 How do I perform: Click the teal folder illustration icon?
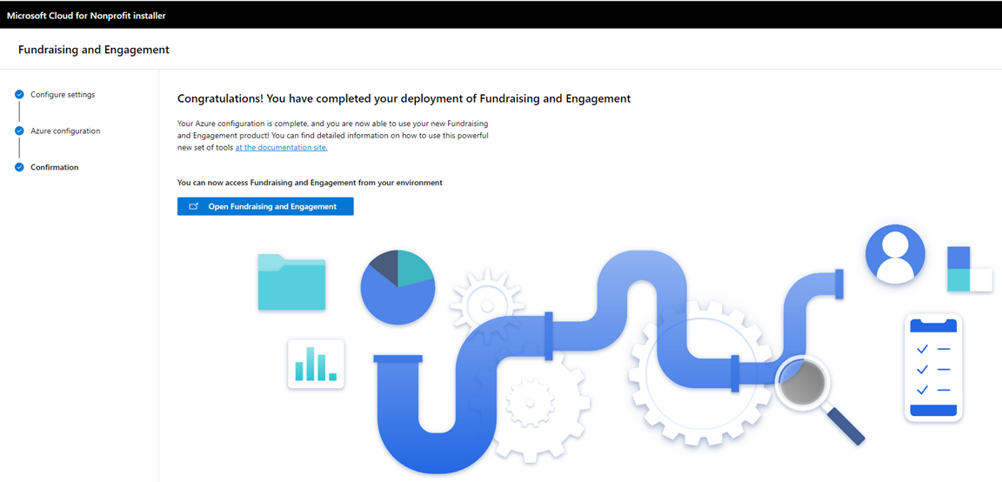click(291, 281)
